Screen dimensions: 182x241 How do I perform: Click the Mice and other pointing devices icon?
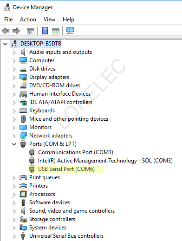coord(23,119)
